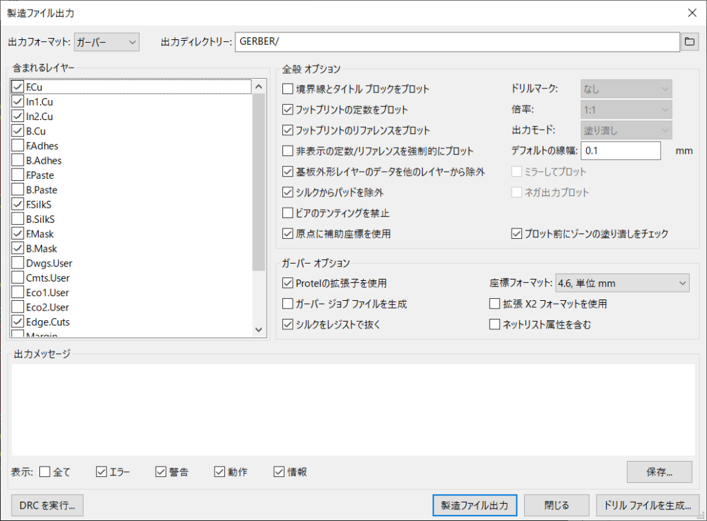Check ビアのテンティングを禁止 option
Viewport: 707px width, 521px height.
click(288, 213)
